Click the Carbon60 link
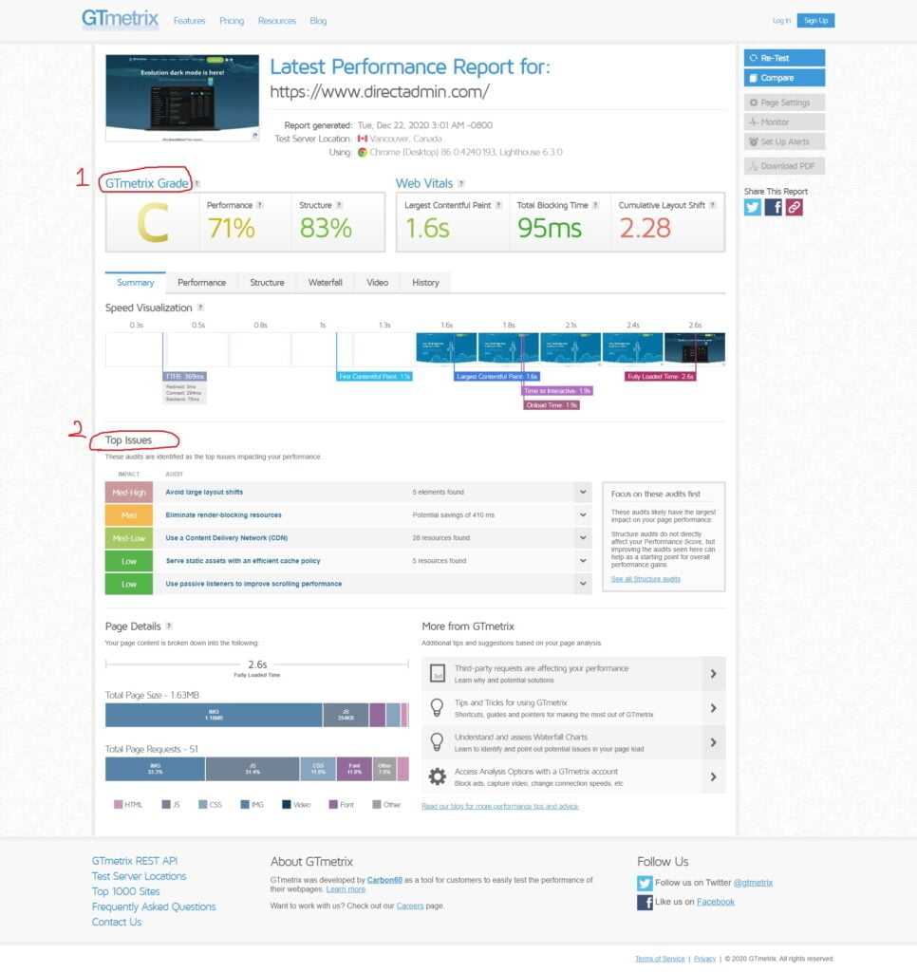The height and width of the screenshot is (972, 917). coord(384,880)
